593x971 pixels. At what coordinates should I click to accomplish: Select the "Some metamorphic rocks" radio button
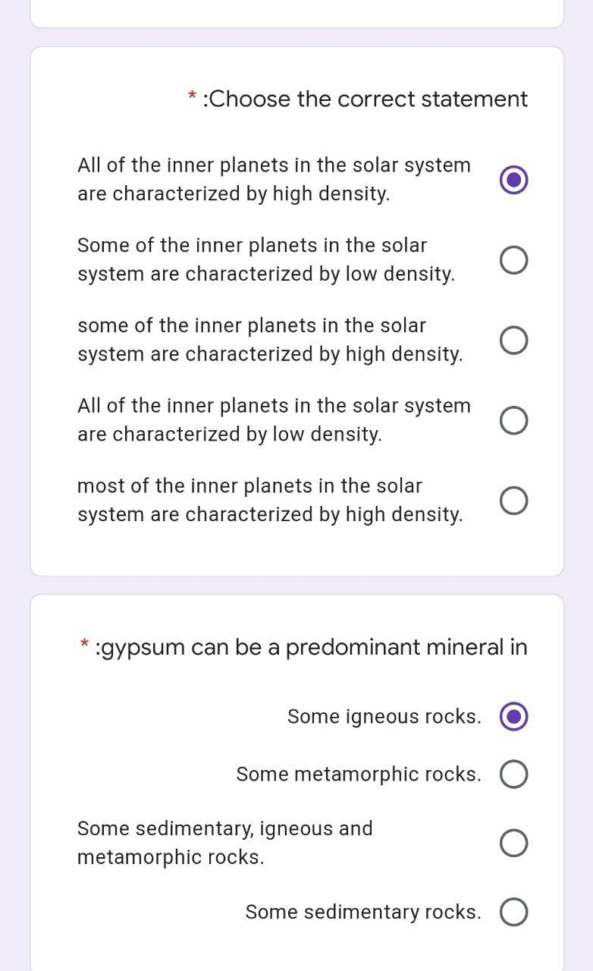pyautogui.click(x=514, y=775)
